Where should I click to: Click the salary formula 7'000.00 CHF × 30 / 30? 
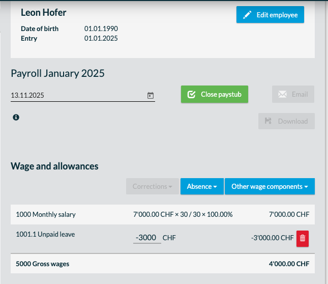[x=183, y=214]
